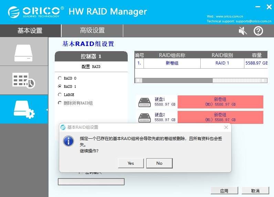Select the LARGE radio option

click(x=60, y=94)
